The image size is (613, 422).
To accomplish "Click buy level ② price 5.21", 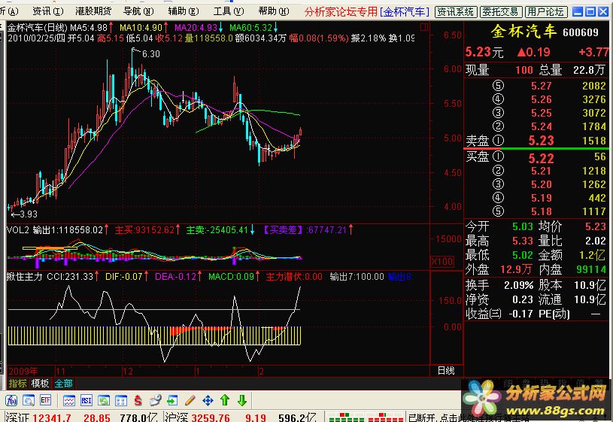I will click(541, 171).
